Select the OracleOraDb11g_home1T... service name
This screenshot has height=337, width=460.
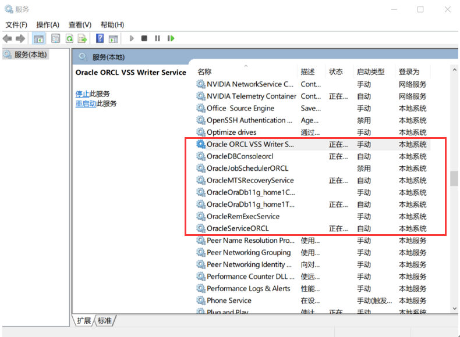[x=250, y=205]
